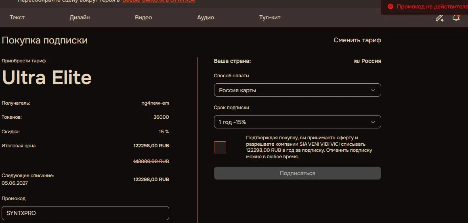Click the Промокод label

(13, 198)
